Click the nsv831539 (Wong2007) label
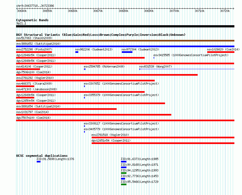The height and width of the screenshot is (195, 242). 156,66
